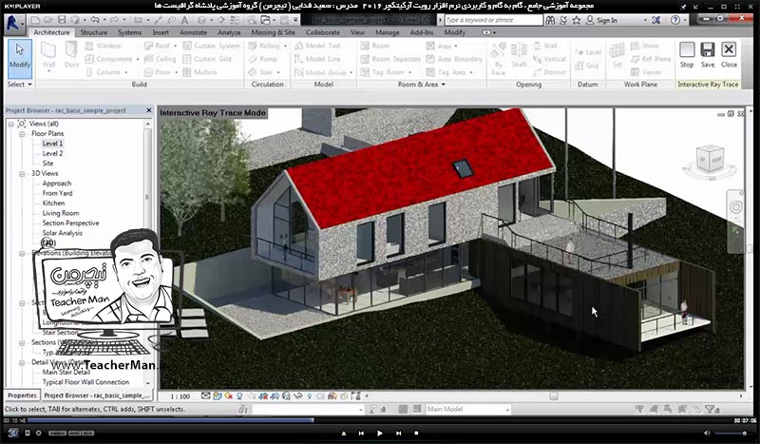Screen dimensions: 760x444
Task: Collapse the Floor Plans tree node
Action: coord(22,133)
